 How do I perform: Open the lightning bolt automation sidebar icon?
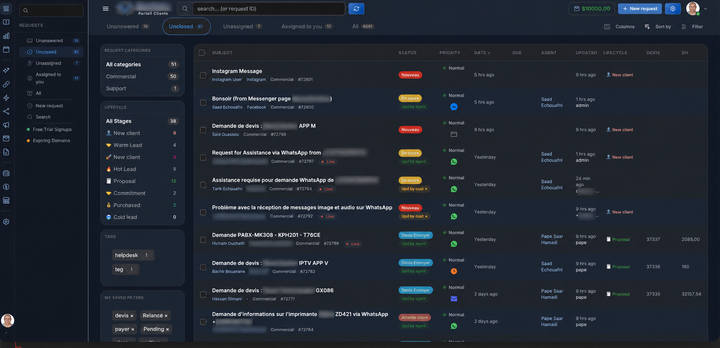click(x=6, y=98)
